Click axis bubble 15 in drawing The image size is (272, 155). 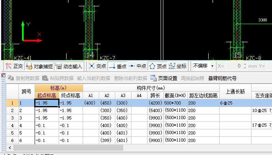tap(238, 55)
